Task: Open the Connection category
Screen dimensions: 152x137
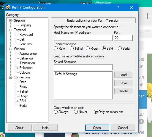Action: 22,77
